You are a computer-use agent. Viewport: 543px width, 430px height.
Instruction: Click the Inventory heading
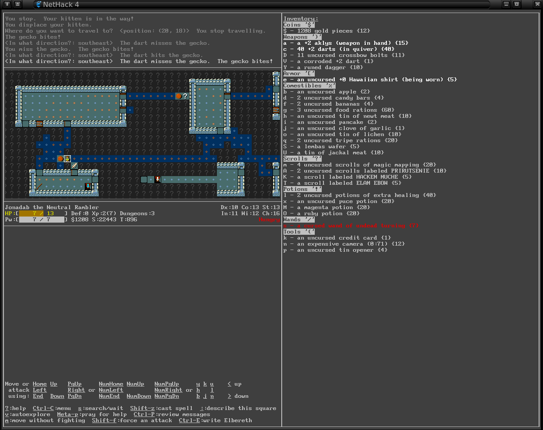pyautogui.click(x=300, y=19)
